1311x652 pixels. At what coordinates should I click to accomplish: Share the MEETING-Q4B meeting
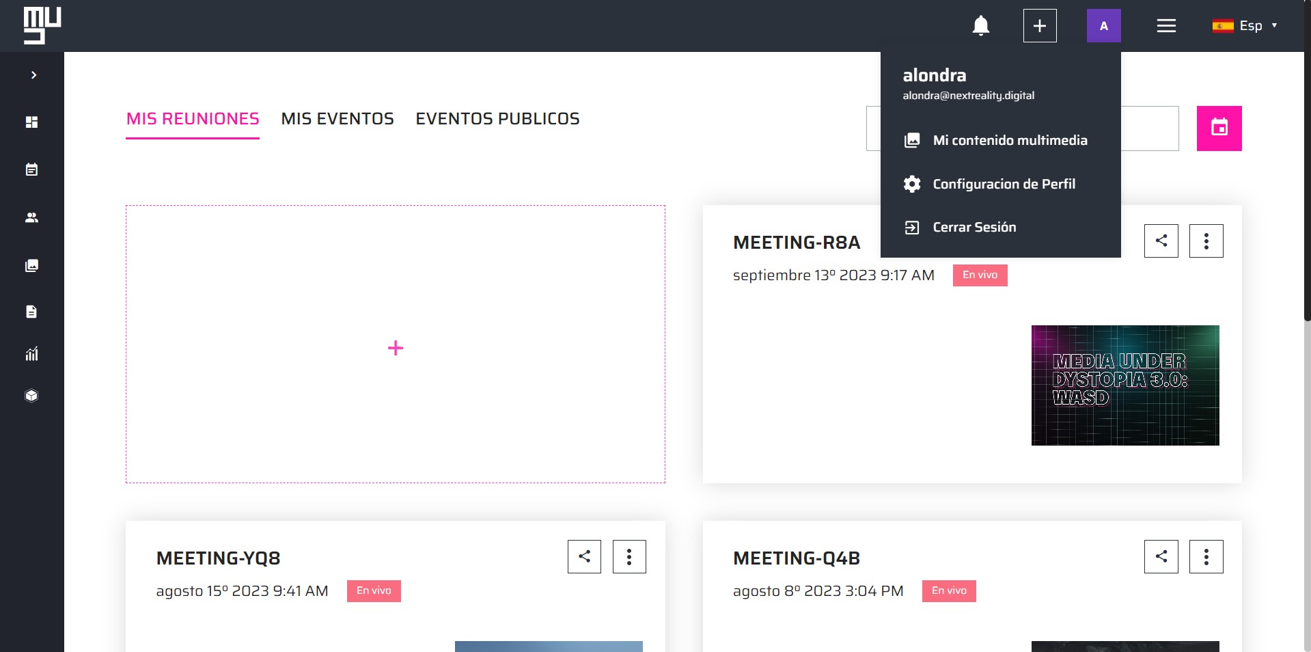(x=1161, y=556)
